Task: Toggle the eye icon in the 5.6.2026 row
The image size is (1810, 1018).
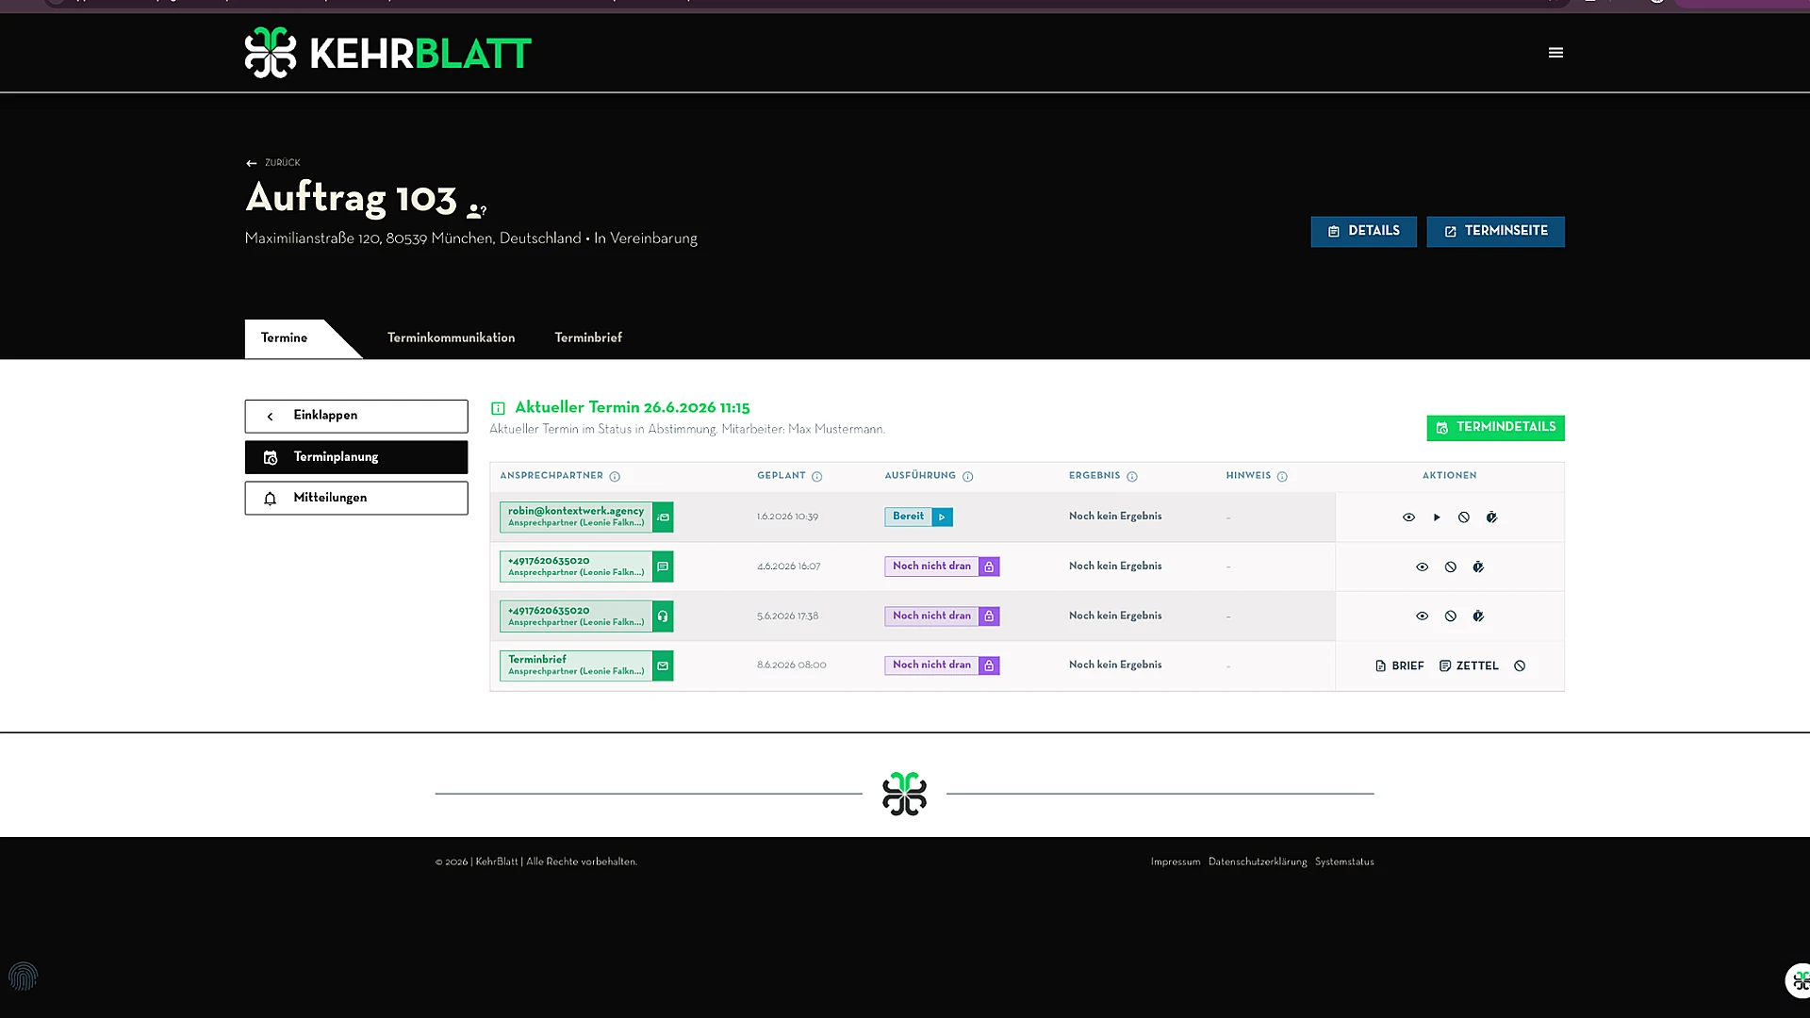Action: point(1423,616)
